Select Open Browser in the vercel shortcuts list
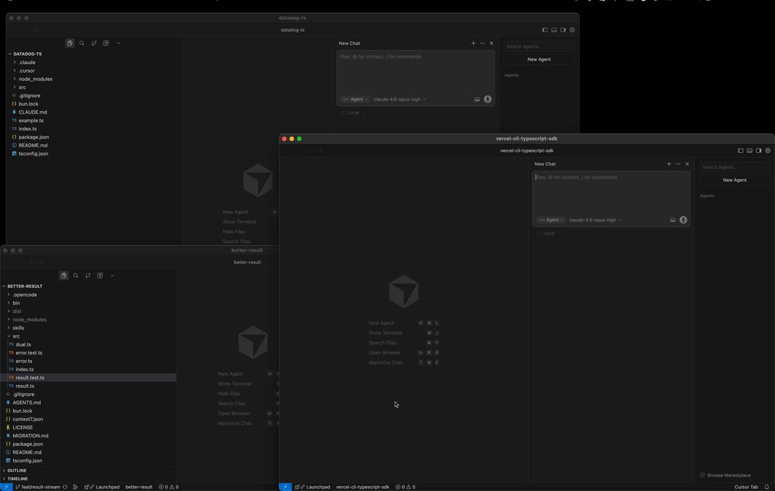Viewport: 775px width, 491px height. pyautogui.click(x=386, y=353)
